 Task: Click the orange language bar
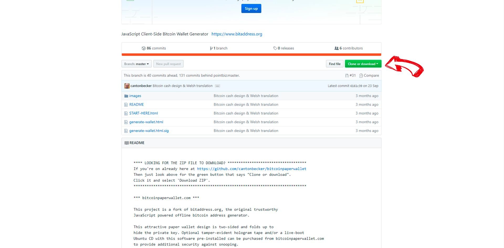[x=251, y=55]
